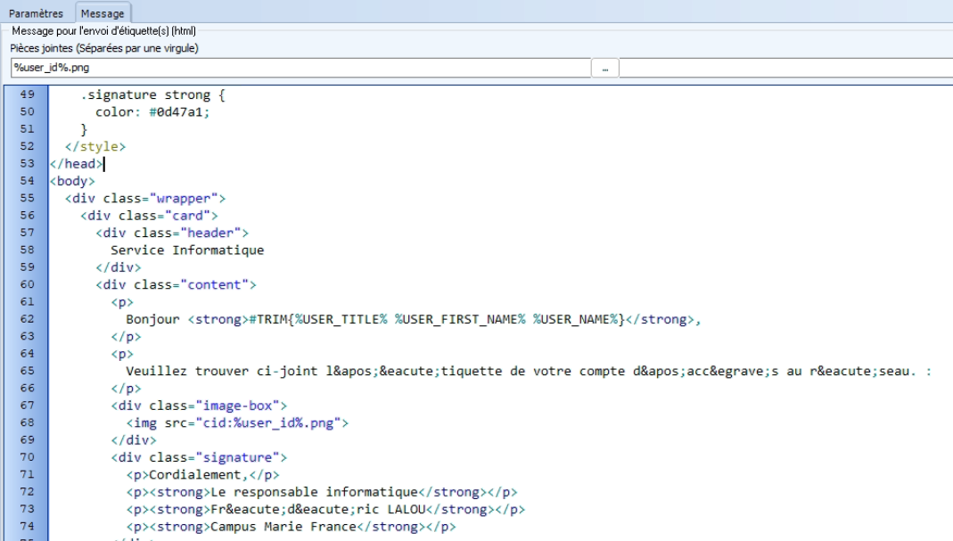The width and height of the screenshot is (953, 541).
Task: Click the Pièces jointes input field
Action: click(300, 68)
